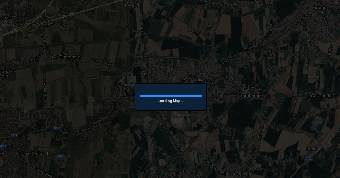Click the Romea locality label
Screen dimensions: 340x178
pos(312,149)
